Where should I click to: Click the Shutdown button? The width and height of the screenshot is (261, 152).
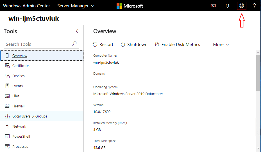134,44
